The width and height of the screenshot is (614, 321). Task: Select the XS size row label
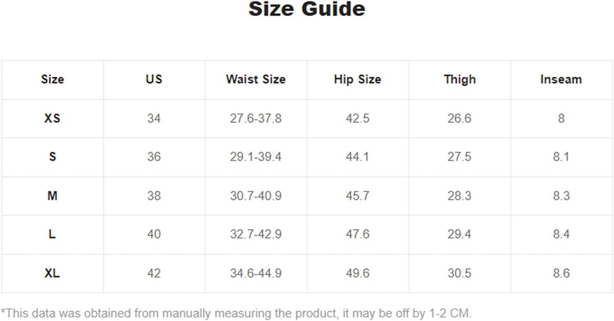click(52, 118)
